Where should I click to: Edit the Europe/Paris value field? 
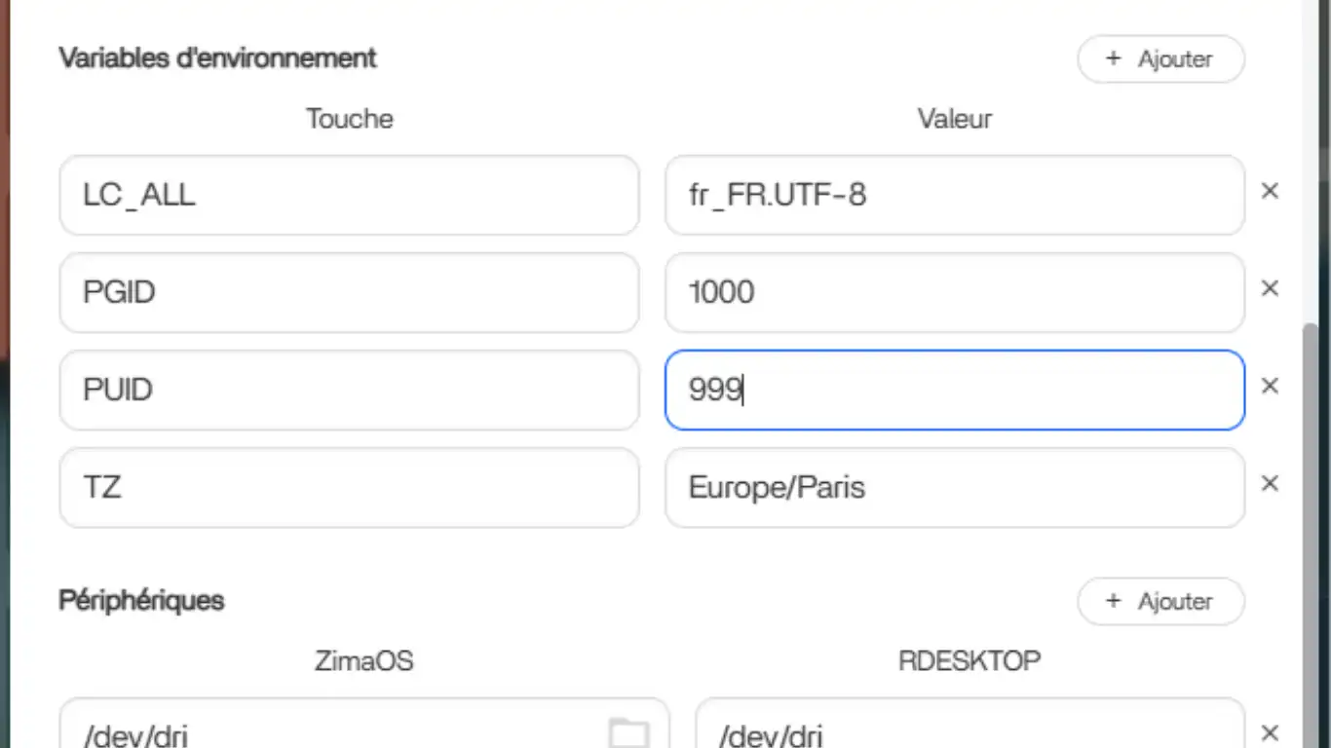click(x=955, y=487)
